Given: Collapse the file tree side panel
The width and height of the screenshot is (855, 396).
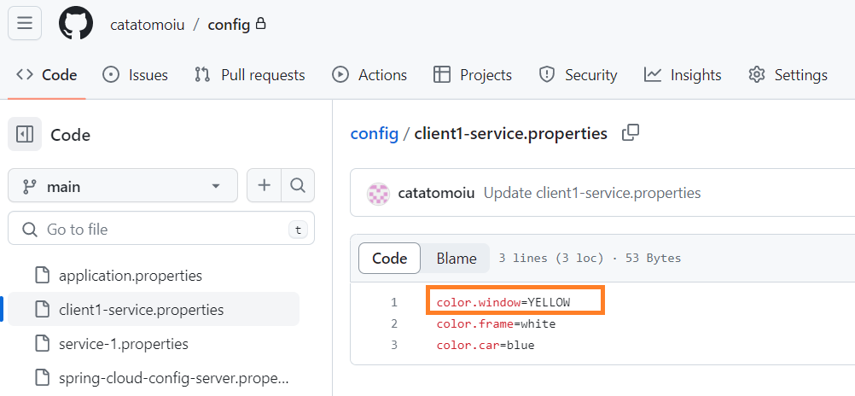Looking at the screenshot, I should pos(25,134).
